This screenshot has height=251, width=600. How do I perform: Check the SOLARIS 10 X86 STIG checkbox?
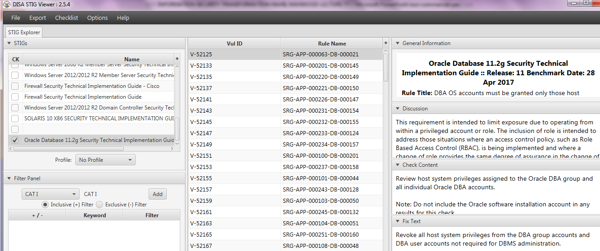pyautogui.click(x=15, y=119)
